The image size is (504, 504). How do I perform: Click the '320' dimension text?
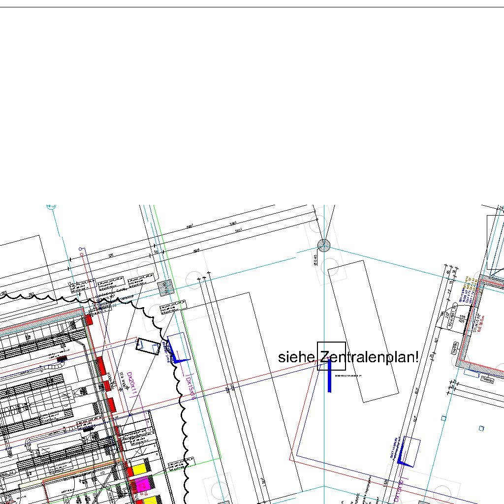(x=111, y=255)
